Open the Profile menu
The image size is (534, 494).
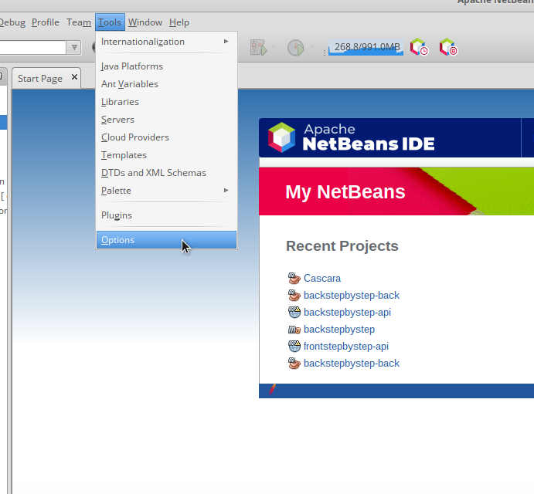[x=46, y=22]
